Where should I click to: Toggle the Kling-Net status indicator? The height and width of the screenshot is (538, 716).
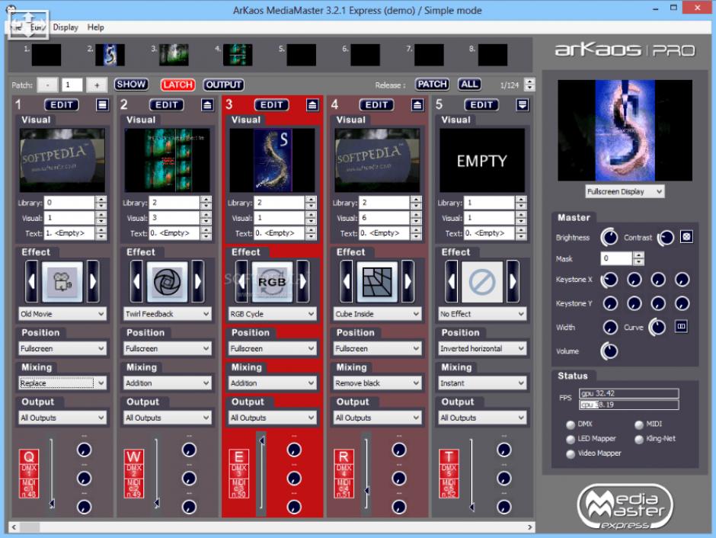(639, 440)
